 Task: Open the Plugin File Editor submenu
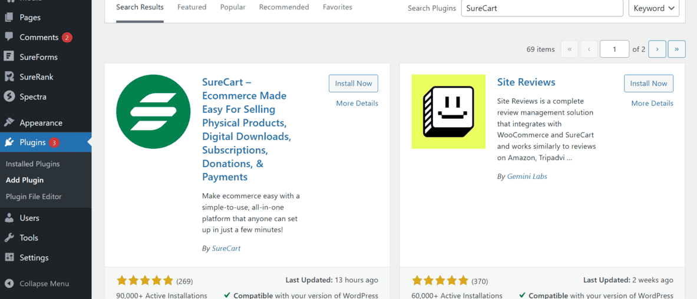pyautogui.click(x=34, y=197)
